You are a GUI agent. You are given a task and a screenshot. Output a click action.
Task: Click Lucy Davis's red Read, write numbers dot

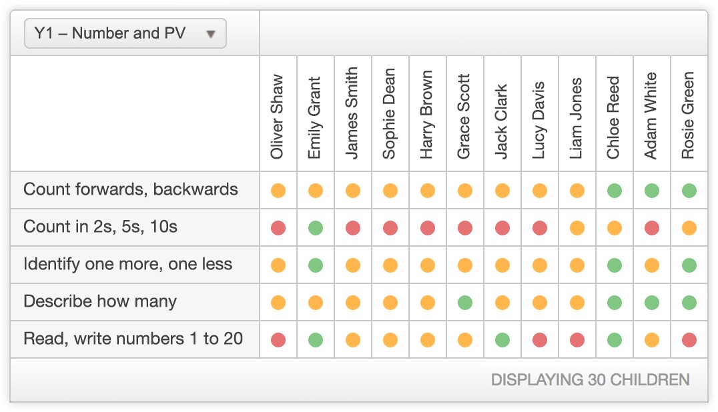(540, 340)
